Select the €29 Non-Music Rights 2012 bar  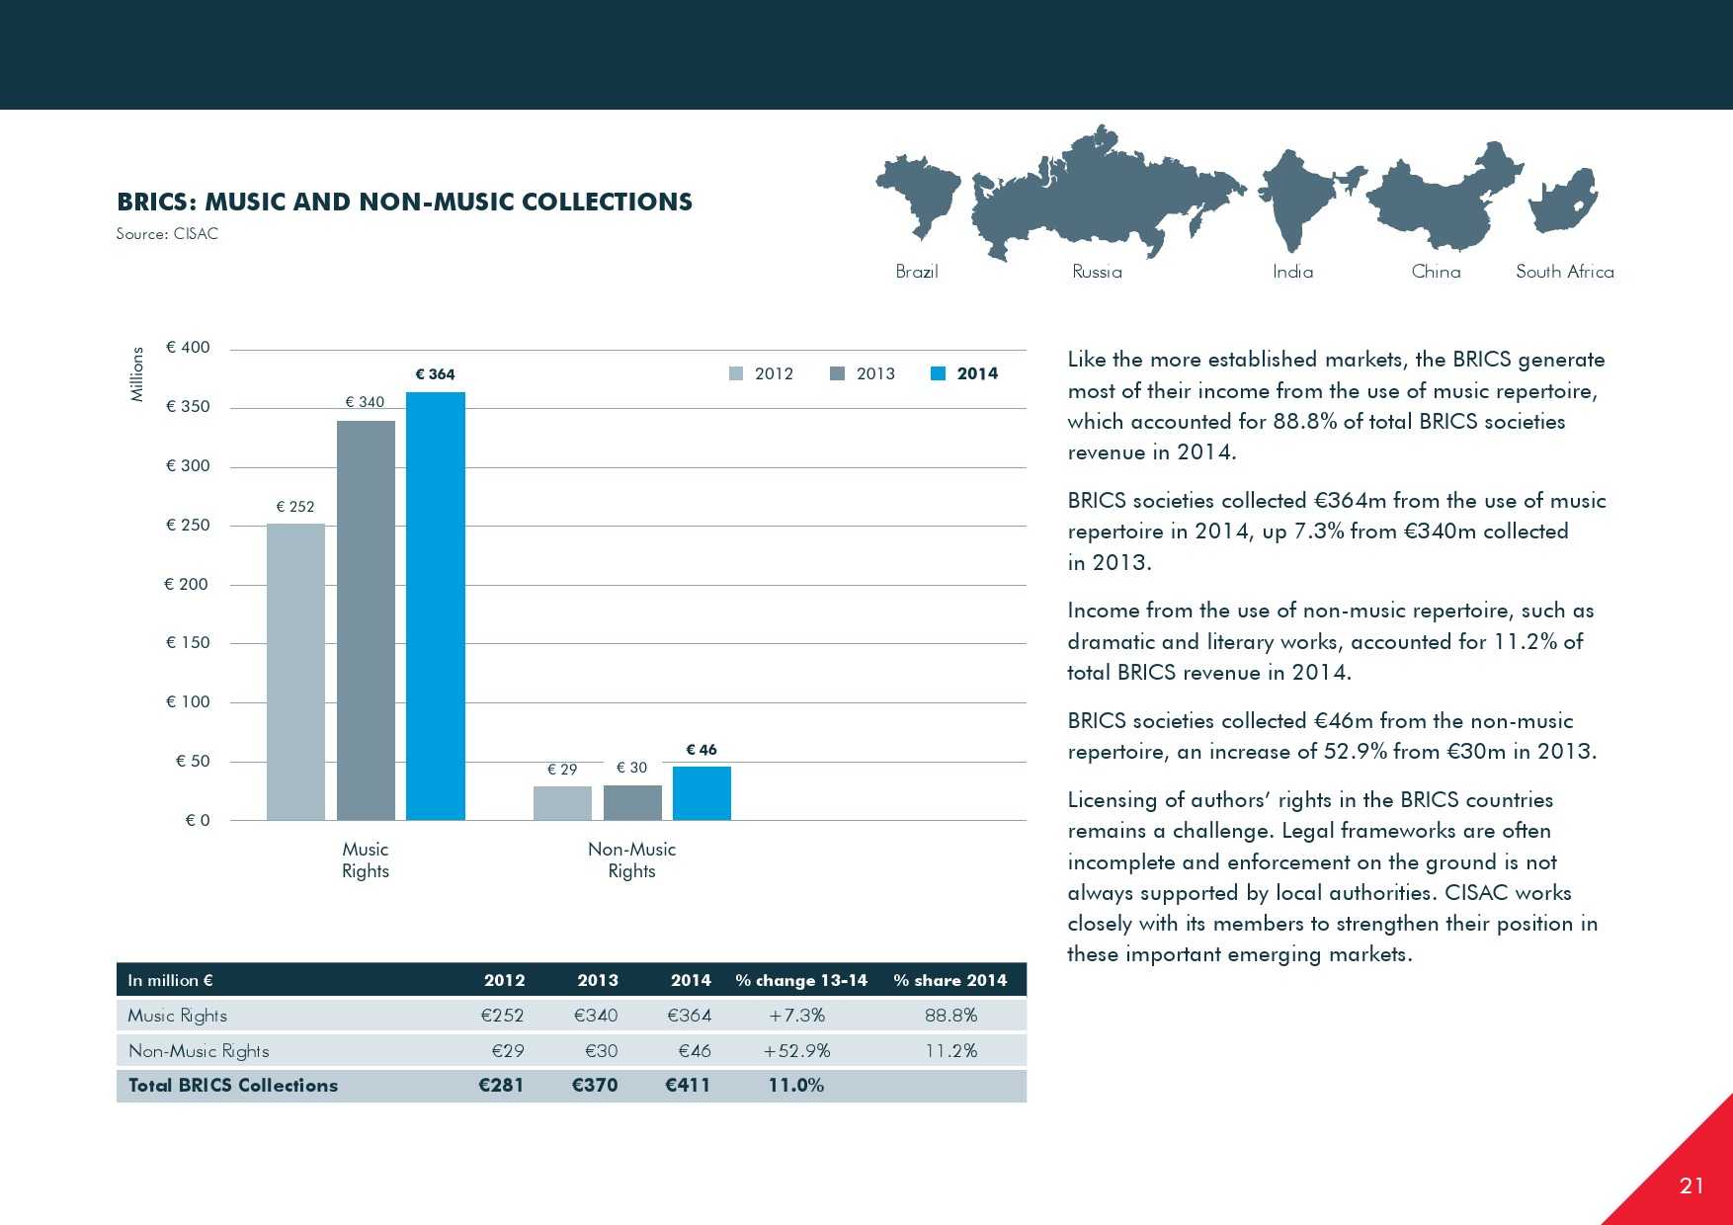coord(562,802)
